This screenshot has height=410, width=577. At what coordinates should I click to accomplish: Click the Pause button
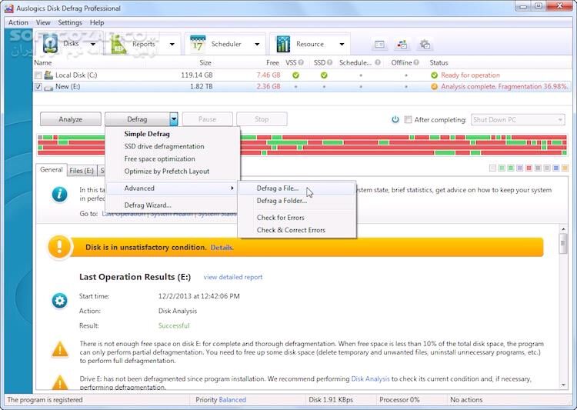pos(208,119)
